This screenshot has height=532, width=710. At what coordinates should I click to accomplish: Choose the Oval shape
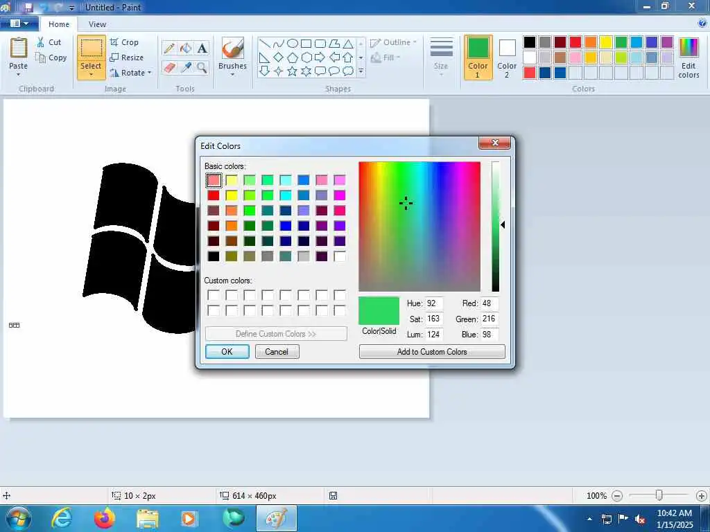point(293,44)
